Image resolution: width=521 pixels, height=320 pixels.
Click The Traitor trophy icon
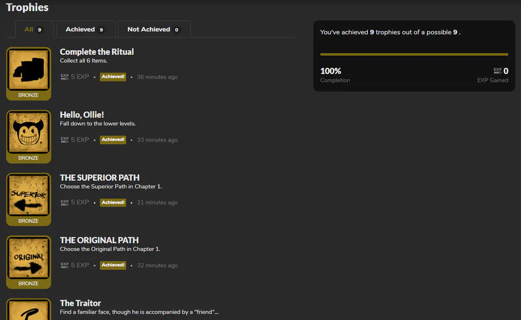tap(28, 310)
